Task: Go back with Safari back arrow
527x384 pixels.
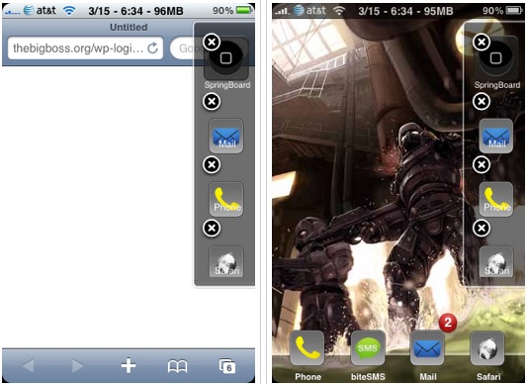Action: click(29, 366)
